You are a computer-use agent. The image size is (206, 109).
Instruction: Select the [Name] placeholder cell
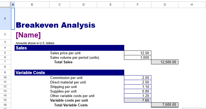click(x=28, y=35)
